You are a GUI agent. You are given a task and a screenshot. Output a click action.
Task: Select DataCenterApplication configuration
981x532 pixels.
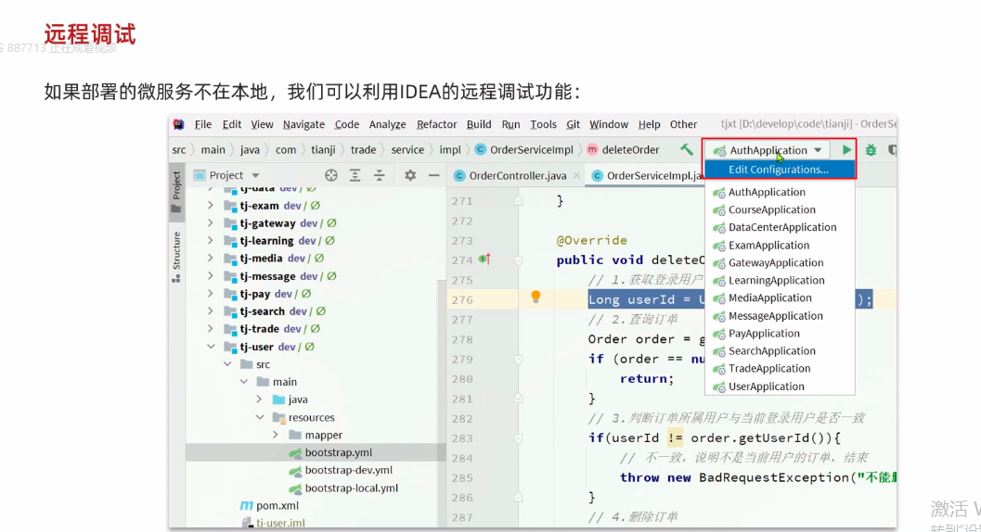[780, 227]
